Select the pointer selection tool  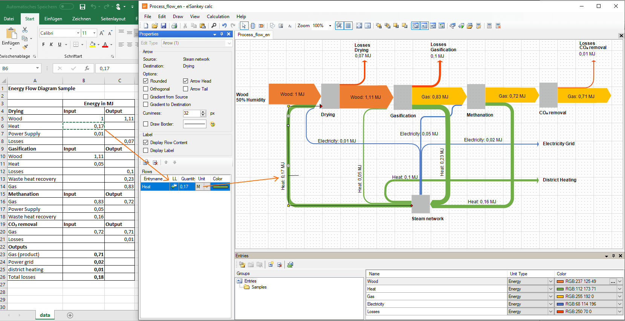pyautogui.click(x=244, y=26)
